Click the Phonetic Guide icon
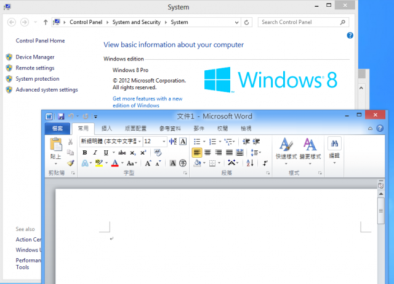This screenshot has height=284, width=394. pos(173,141)
